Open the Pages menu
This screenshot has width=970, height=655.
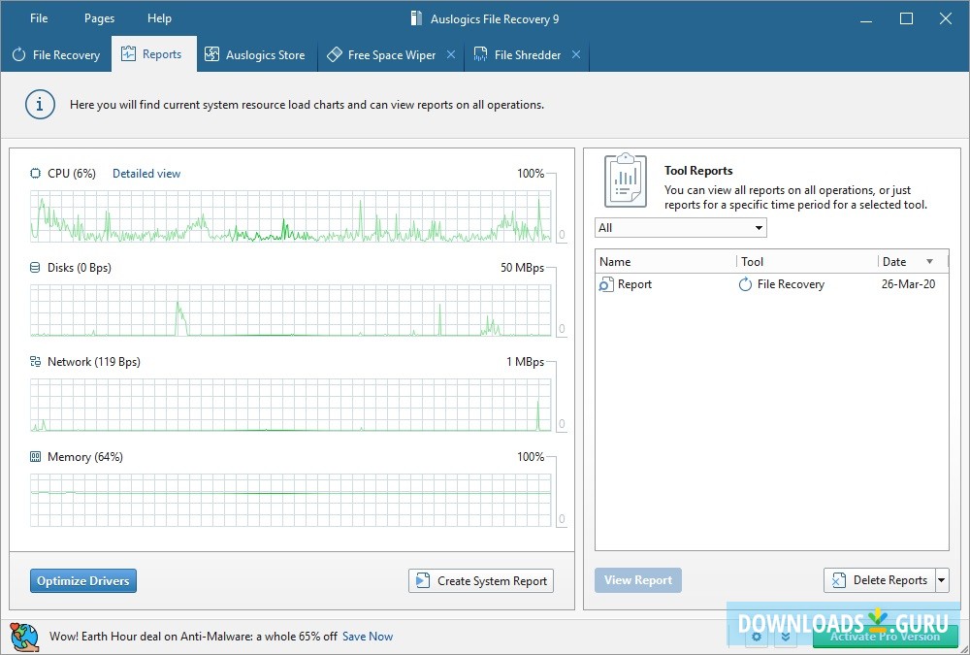[99, 18]
